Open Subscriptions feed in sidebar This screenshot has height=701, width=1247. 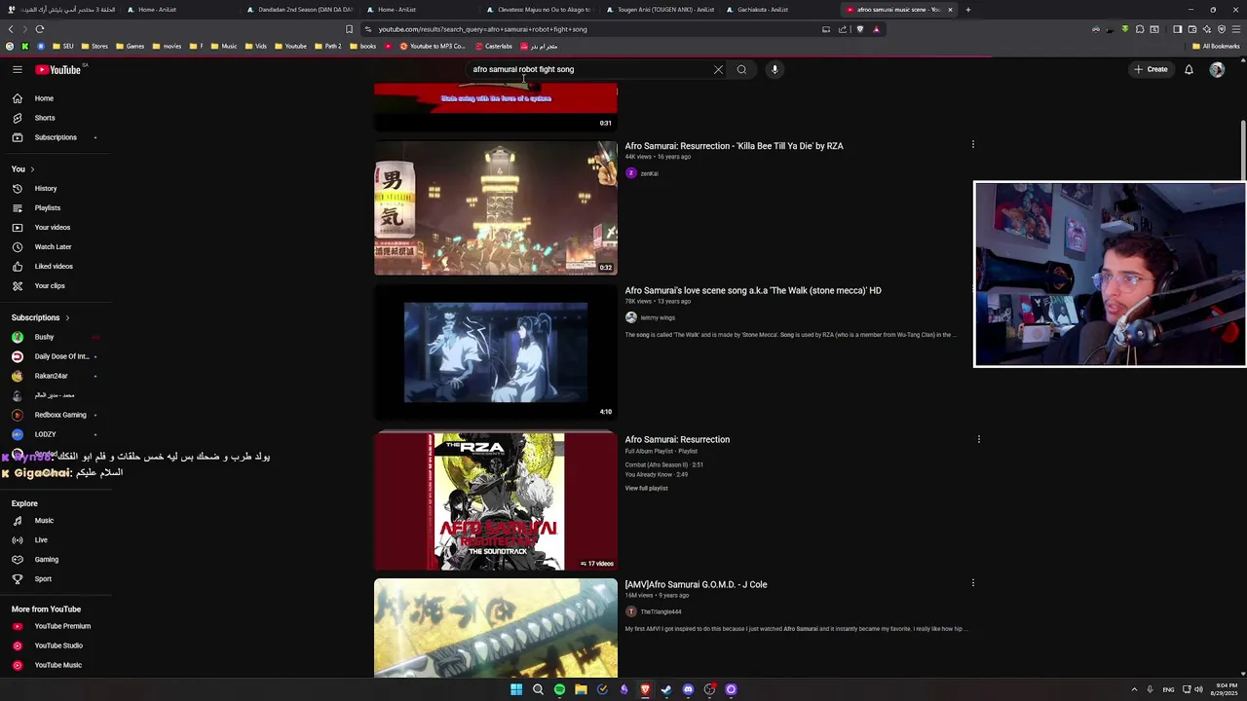56,137
